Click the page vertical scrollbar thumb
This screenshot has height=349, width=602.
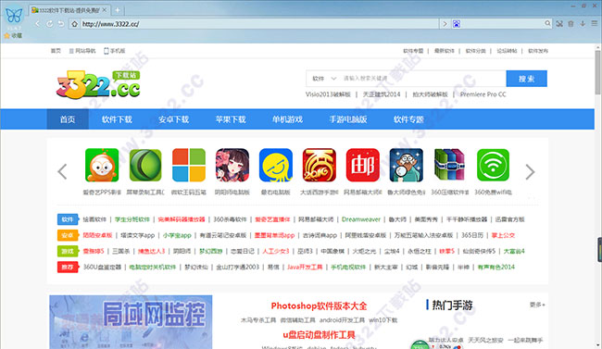pyautogui.click(x=597, y=72)
